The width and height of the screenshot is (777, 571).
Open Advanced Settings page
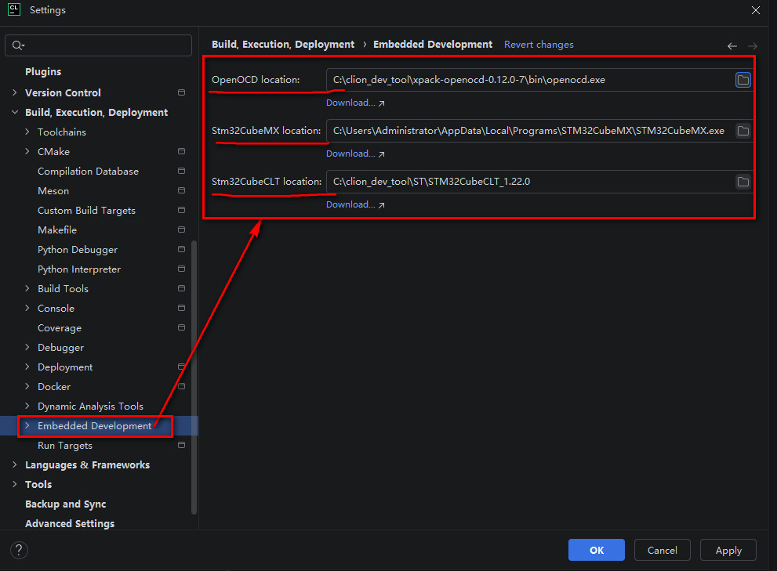70,523
